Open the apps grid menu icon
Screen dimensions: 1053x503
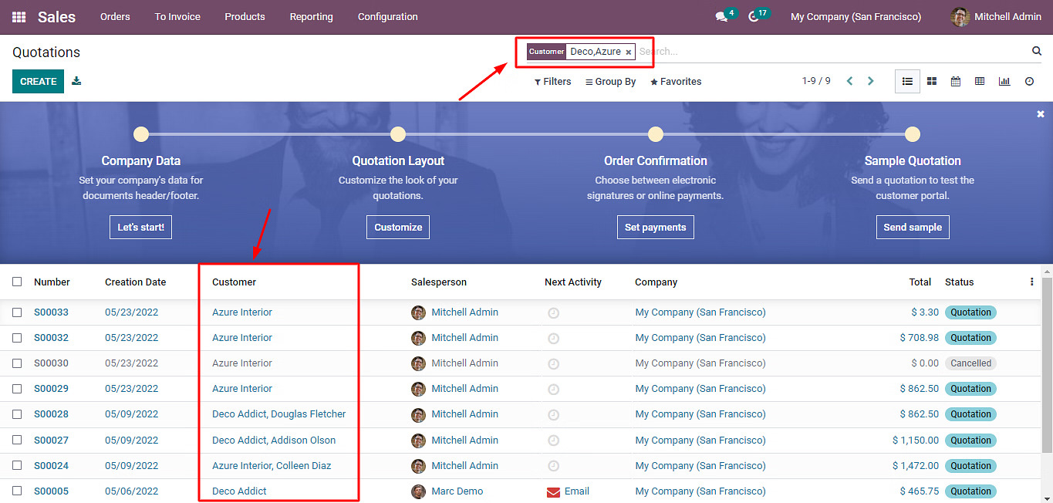coord(19,17)
